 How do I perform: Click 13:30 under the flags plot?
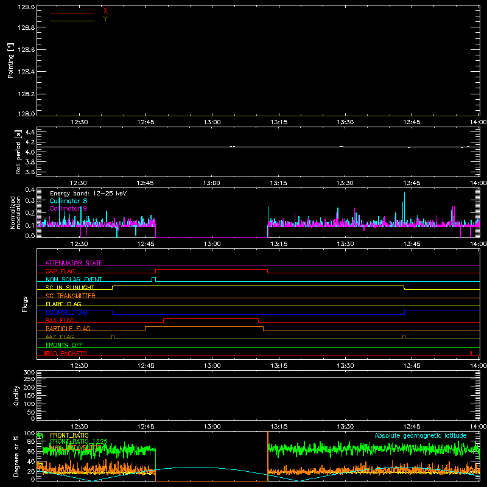pyautogui.click(x=345, y=366)
